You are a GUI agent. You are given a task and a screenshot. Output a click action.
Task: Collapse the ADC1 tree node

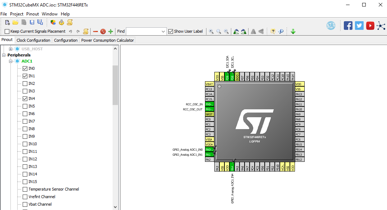tap(10, 61)
